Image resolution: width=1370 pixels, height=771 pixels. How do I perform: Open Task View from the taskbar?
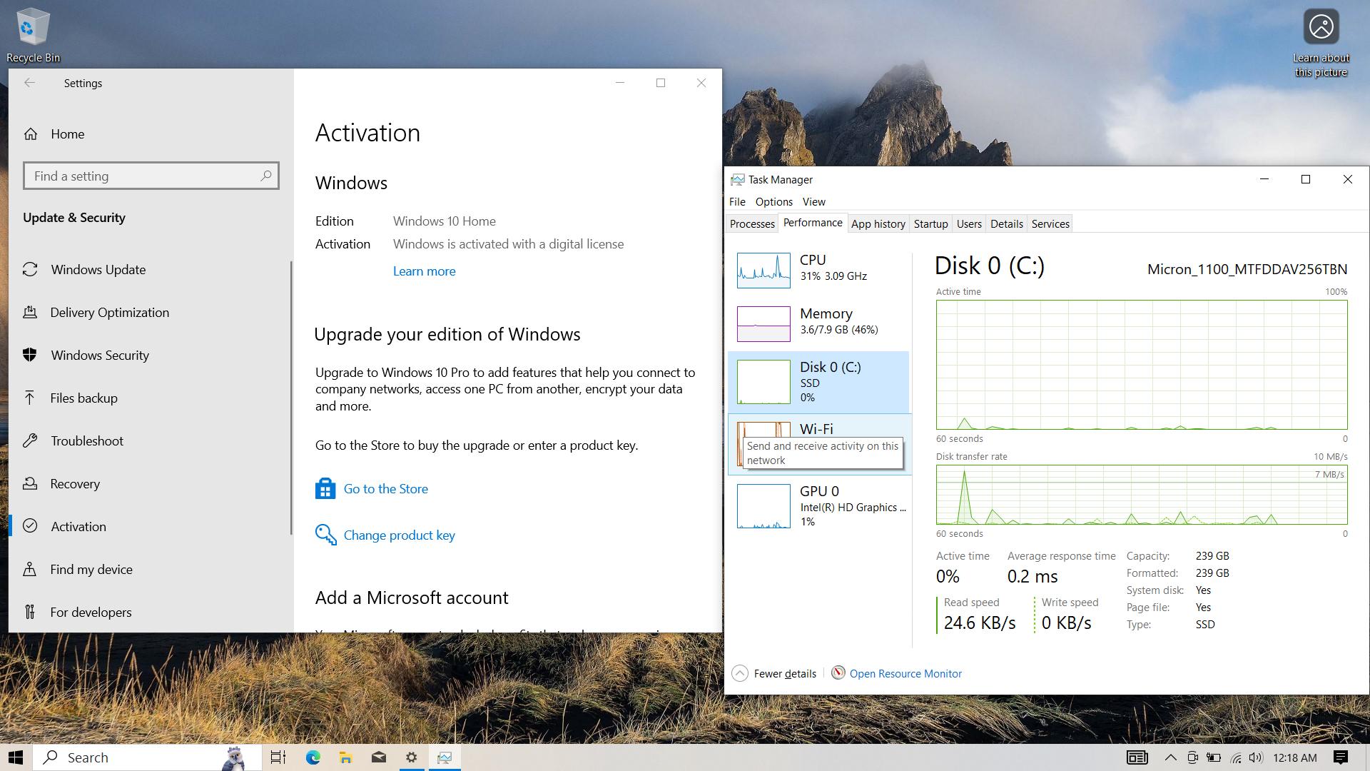278,757
